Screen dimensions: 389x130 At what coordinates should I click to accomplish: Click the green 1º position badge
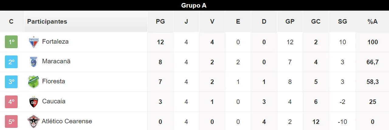(12, 42)
